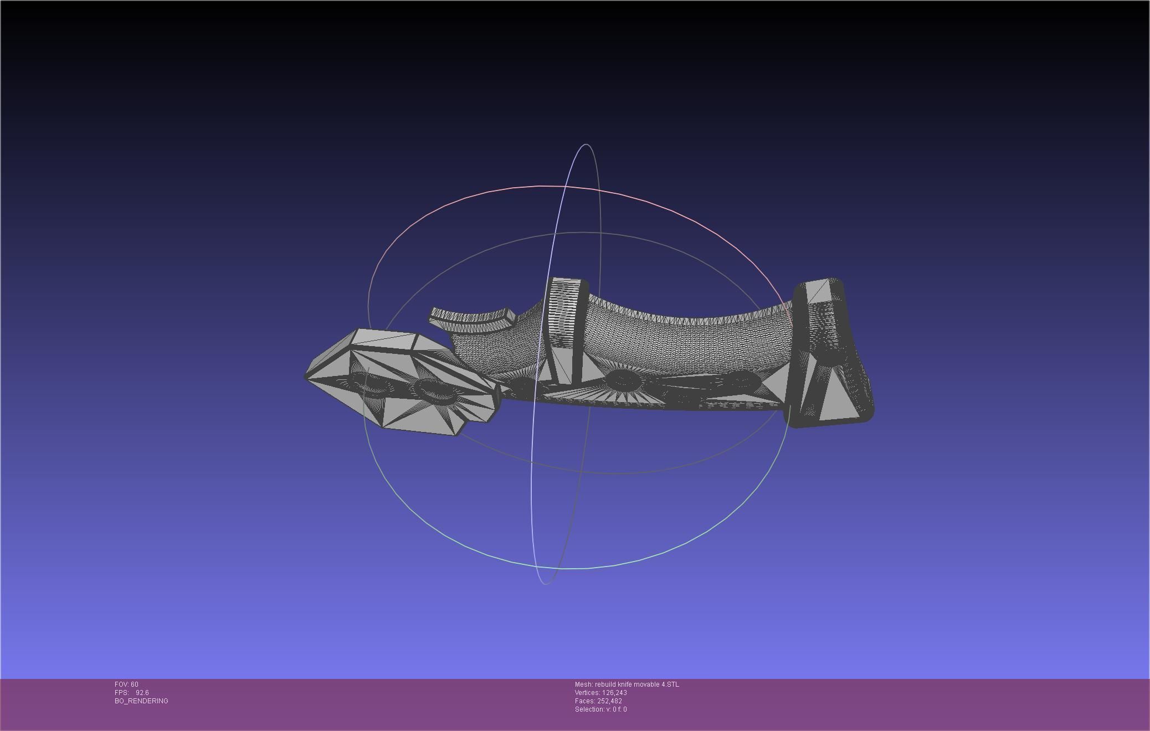
Task: Click the FPS: 92.6 readout
Action: pyautogui.click(x=131, y=693)
